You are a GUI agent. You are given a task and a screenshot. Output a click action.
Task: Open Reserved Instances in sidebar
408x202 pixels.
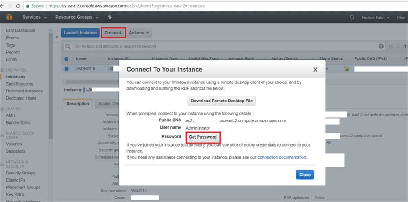[24, 91]
